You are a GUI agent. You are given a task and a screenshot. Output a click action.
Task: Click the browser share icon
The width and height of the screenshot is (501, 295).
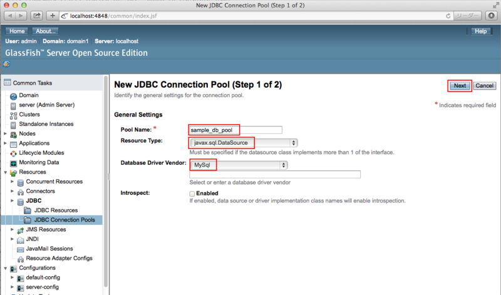click(x=37, y=15)
